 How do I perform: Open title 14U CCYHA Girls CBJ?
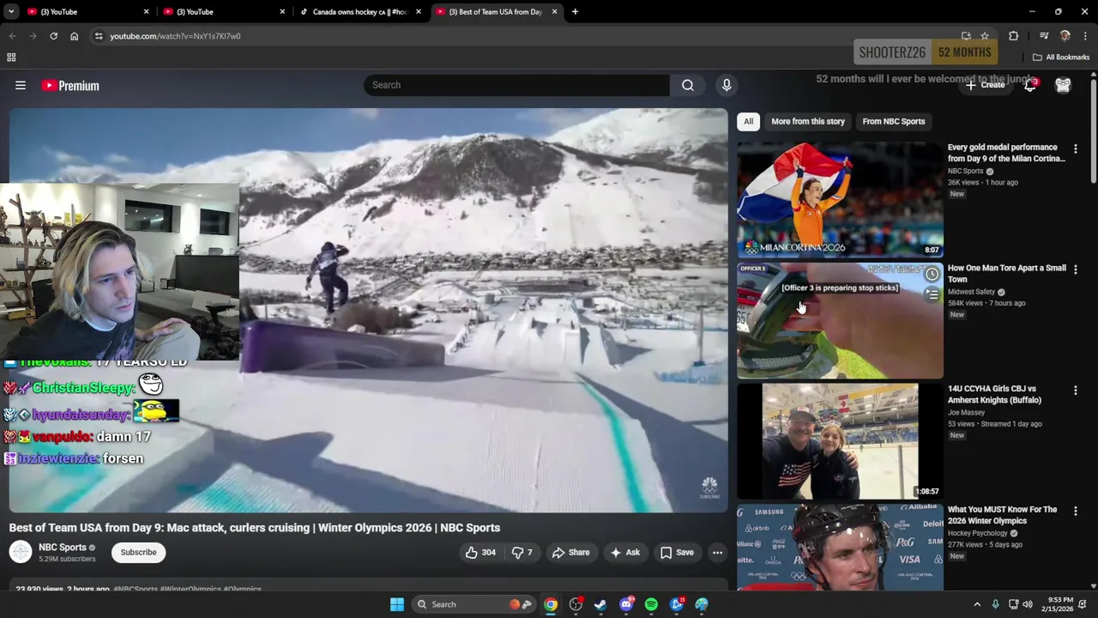[995, 394]
